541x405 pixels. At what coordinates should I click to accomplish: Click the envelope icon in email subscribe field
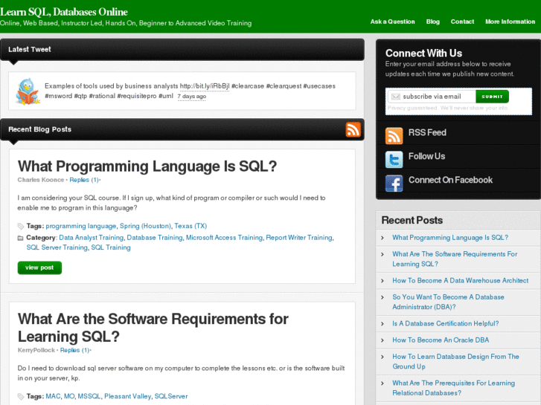click(395, 97)
